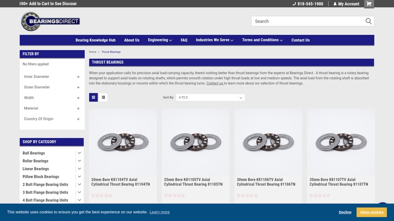Open the shopping cart icon
The image size is (394, 221).
click(x=369, y=4)
